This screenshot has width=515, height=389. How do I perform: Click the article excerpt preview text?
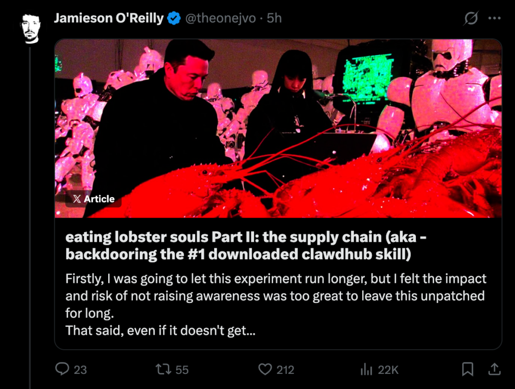(x=276, y=305)
